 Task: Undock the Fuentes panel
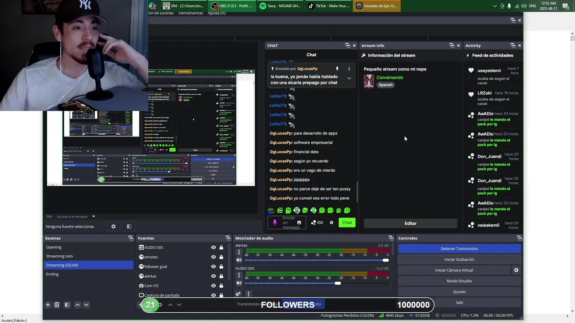pos(228,238)
